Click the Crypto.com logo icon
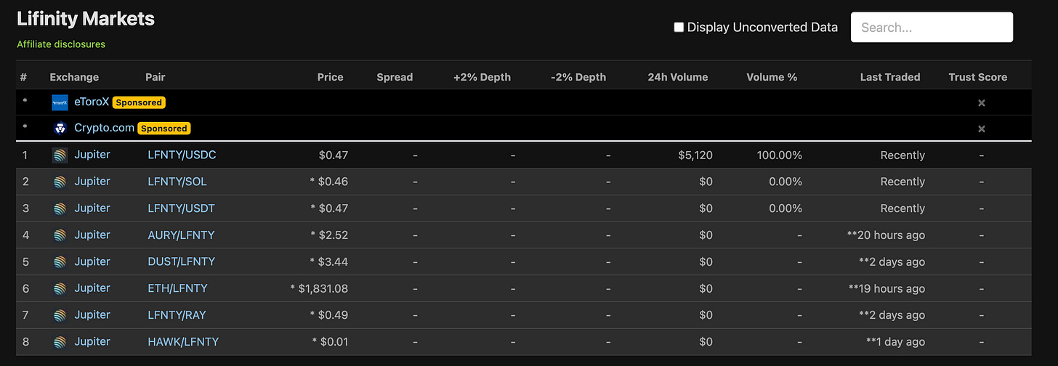This screenshot has height=366, width=1058. [x=60, y=129]
